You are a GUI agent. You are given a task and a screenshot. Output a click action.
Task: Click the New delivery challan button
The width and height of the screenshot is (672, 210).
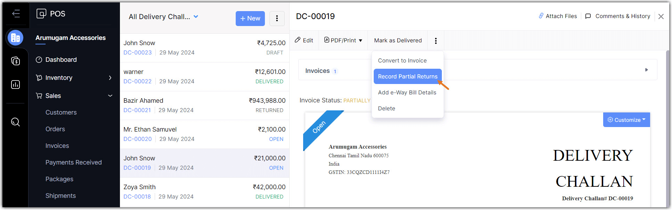pyautogui.click(x=250, y=18)
